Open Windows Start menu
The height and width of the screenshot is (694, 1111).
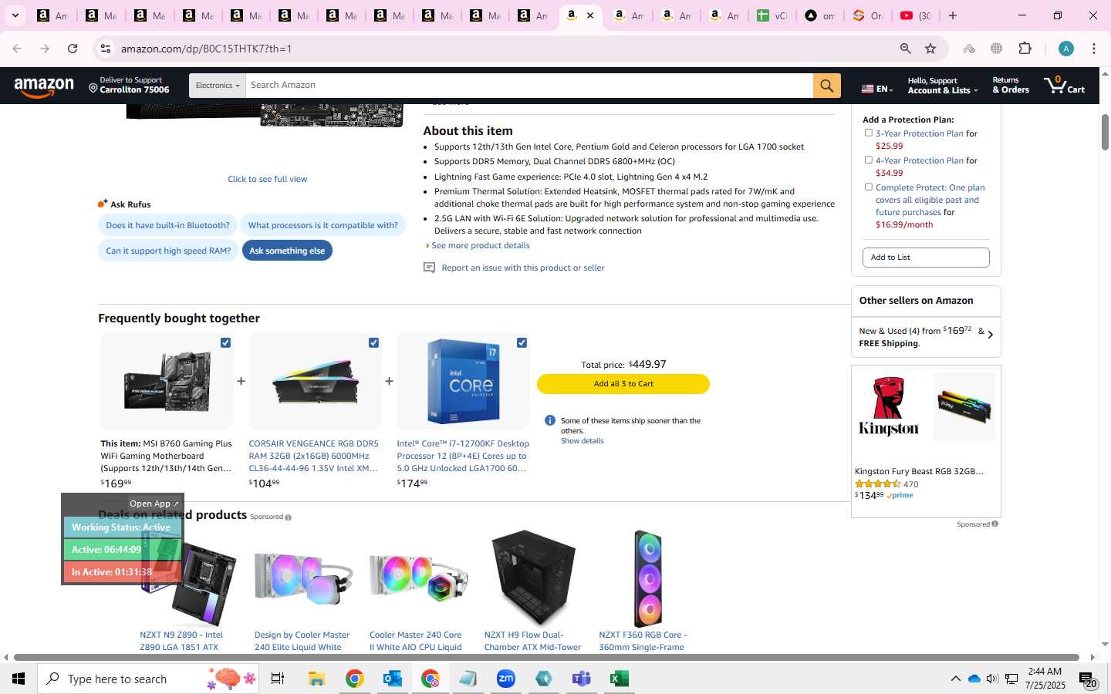coord(19,679)
